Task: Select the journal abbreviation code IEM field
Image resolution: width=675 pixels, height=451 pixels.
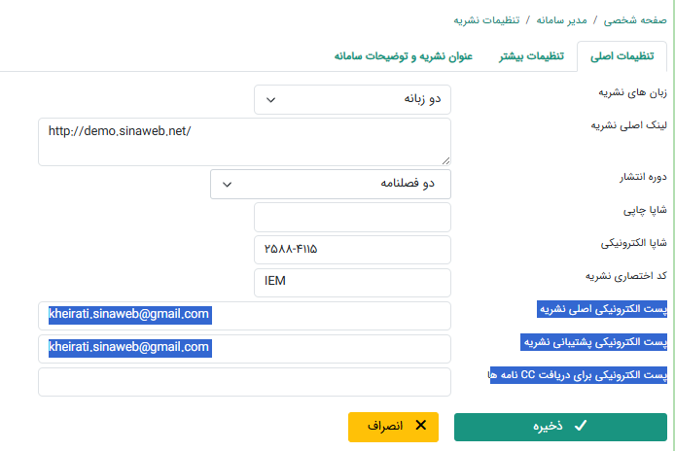Action: click(x=352, y=283)
